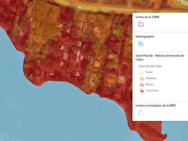Click the 'Modérée' legend label
Screen dimensions: 188x141
[x=151, y=78]
